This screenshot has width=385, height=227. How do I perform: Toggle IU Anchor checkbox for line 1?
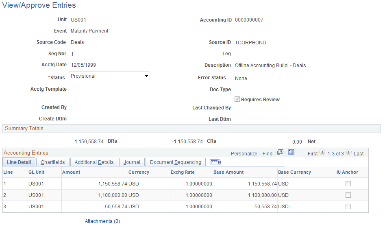coord(348,184)
